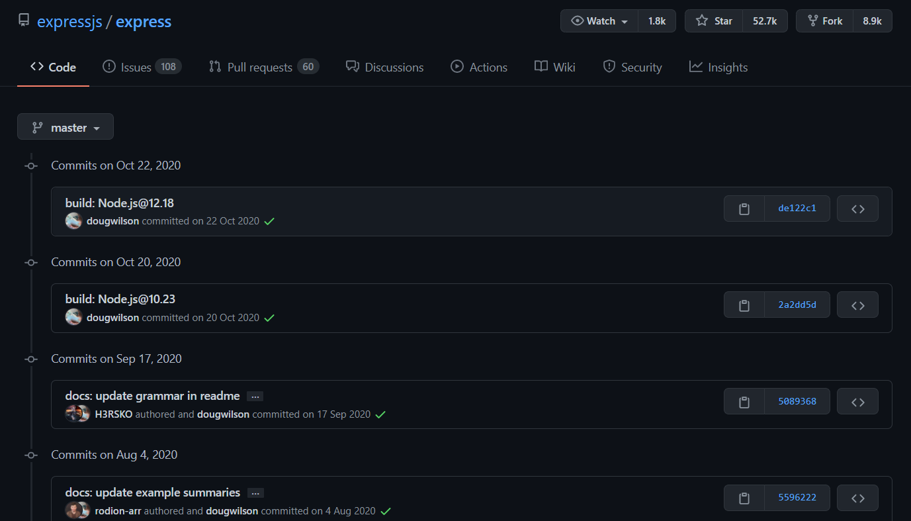Viewport: 911px width, 521px height.
Task: View green check status for Node.js@12.18 commit
Action: pyautogui.click(x=269, y=222)
